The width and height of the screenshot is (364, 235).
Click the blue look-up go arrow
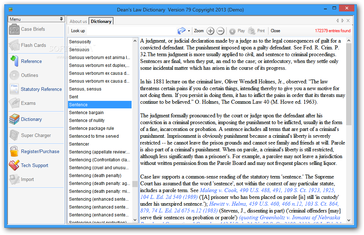tap(181, 31)
